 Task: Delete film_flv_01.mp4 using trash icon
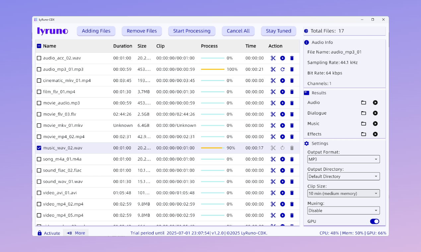[292, 92]
